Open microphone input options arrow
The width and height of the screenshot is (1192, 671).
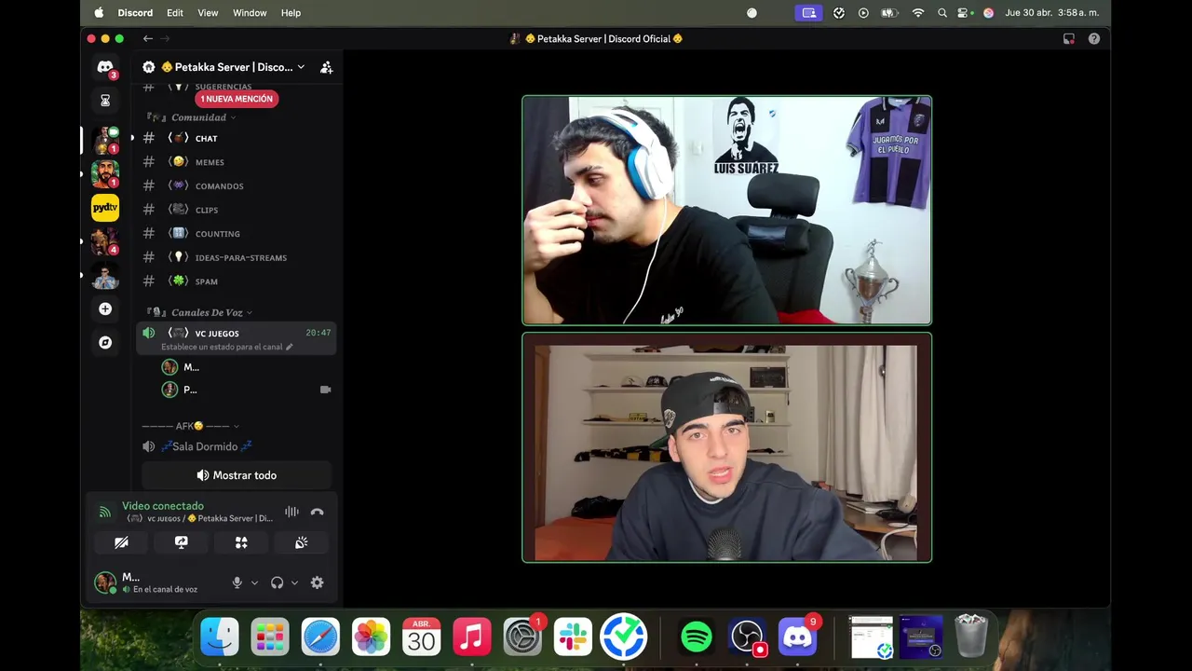(254, 582)
